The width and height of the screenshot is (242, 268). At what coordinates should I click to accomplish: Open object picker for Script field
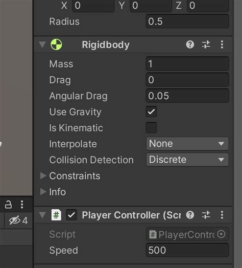tap(221, 234)
